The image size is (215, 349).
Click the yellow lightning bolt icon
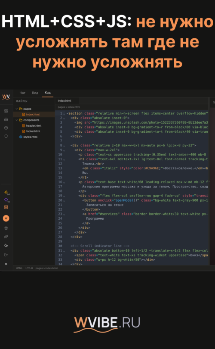click(x=6, y=192)
